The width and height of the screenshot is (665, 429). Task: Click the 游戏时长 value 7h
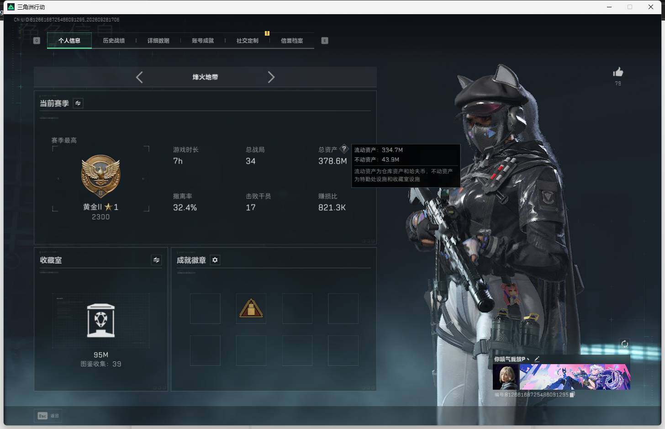[x=178, y=161]
